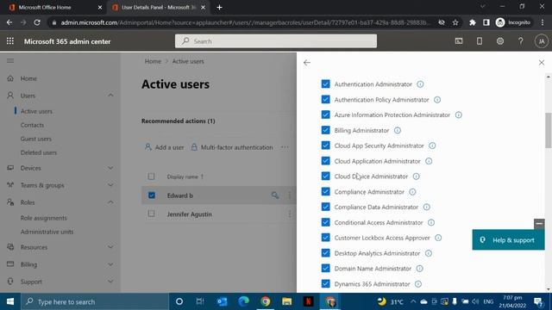Click the key icon beside Edward b
552x310 pixels.
(275, 195)
